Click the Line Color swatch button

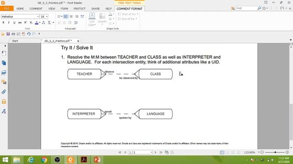pyautogui.click(x=92, y=15)
